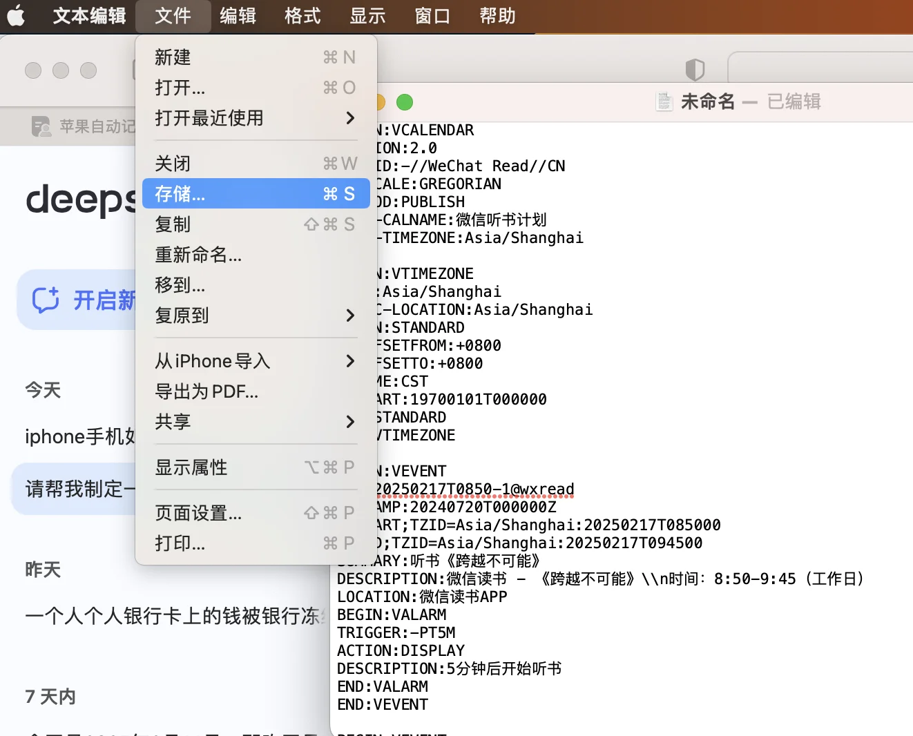Expand the 复原到 submenu
Viewport: 913px width, 736px height.
pyautogui.click(x=256, y=316)
